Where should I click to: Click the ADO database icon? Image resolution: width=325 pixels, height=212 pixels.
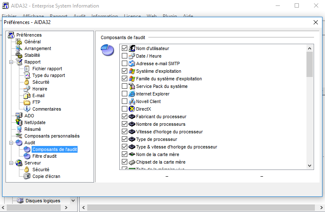(x=19, y=116)
